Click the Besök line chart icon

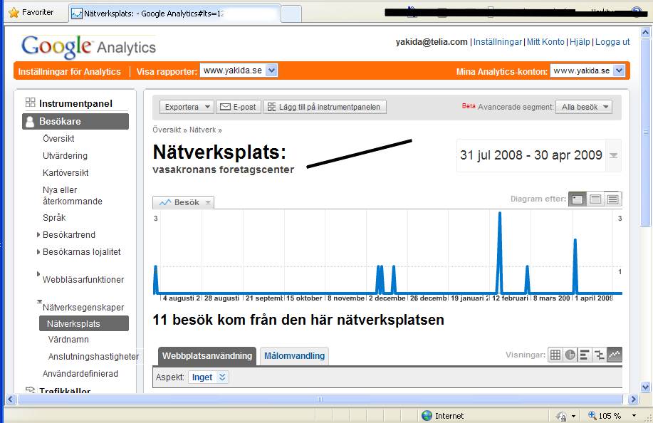(165, 202)
